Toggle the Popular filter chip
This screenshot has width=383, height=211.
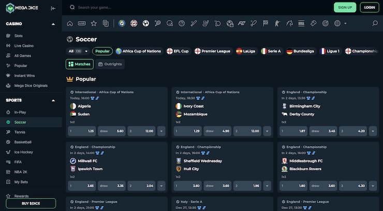click(x=102, y=51)
